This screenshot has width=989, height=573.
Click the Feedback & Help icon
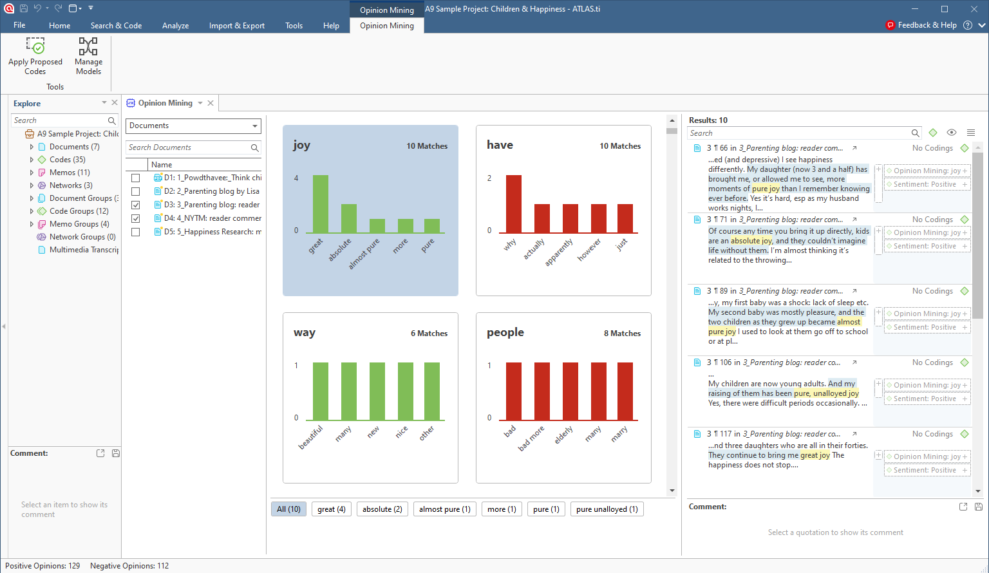(x=890, y=26)
